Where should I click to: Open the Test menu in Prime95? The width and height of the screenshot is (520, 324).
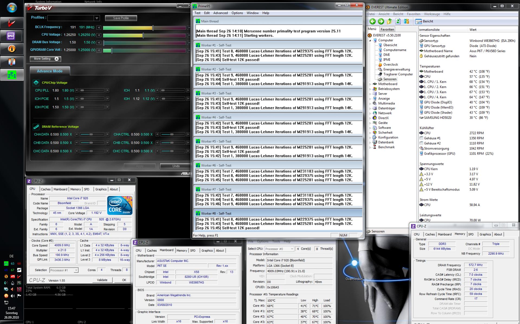point(197,13)
